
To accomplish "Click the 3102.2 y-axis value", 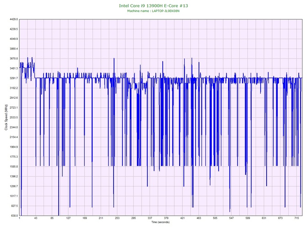I will (x=14, y=88).
